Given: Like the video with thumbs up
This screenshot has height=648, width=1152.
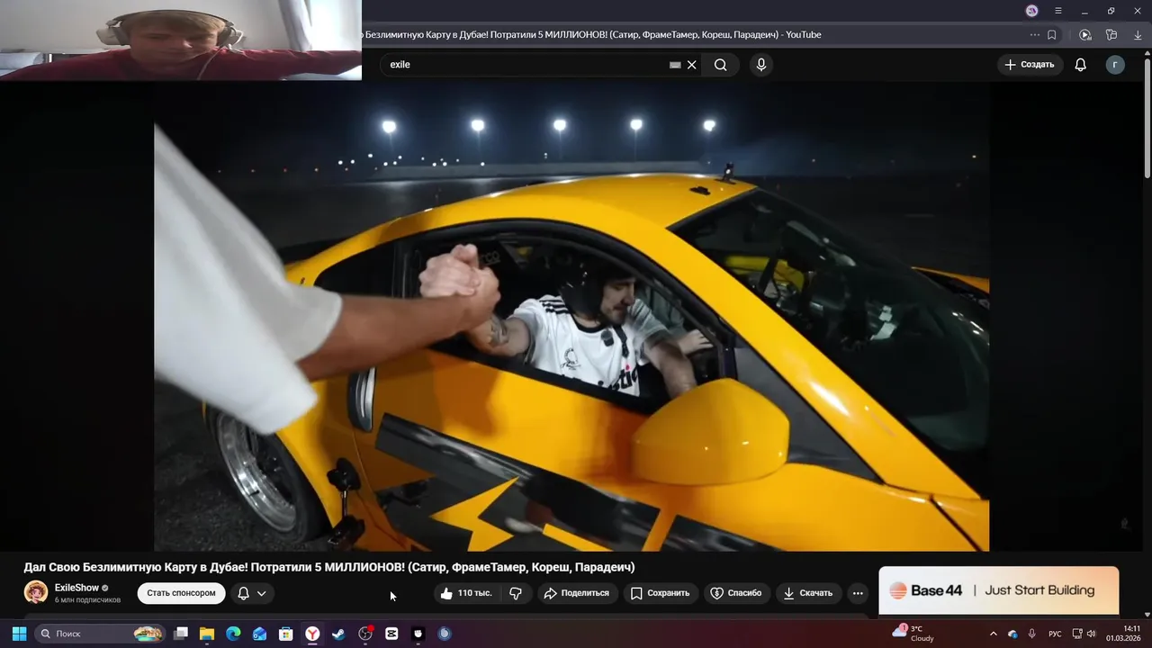Looking at the screenshot, I should pos(466,593).
